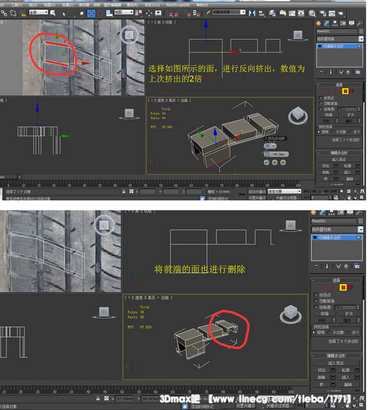Click 翻转 button in bottom screenshot
The height and width of the screenshot is (410, 370).
pyautogui.click(x=348, y=384)
